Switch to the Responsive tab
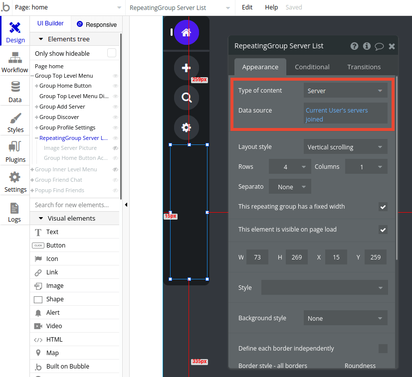Image resolution: width=412 pixels, height=377 pixels. (x=97, y=24)
